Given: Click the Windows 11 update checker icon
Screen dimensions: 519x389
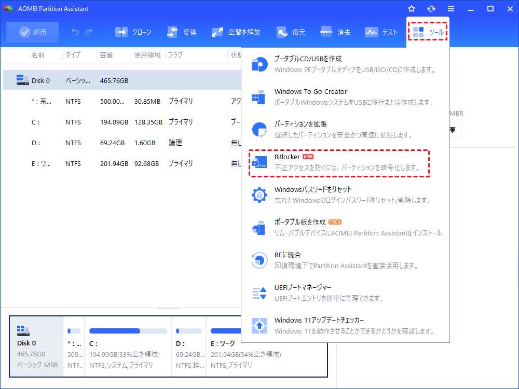Looking at the screenshot, I should click(259, 326).
